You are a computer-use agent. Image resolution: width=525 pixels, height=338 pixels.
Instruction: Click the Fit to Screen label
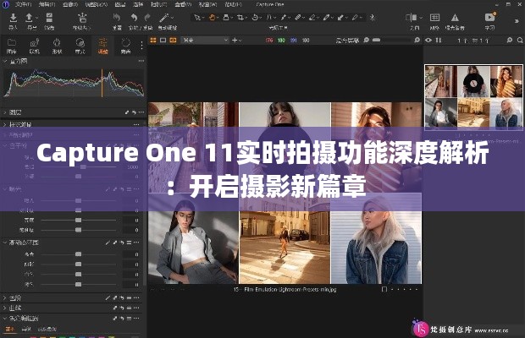[347, 40]
